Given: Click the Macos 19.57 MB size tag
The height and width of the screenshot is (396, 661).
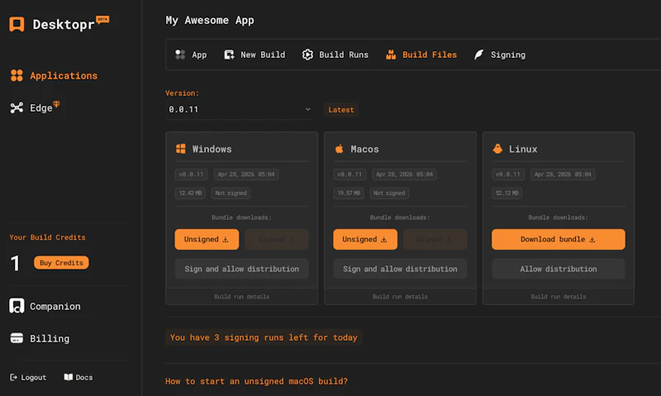Looking at the screenshot, I should click(349, 193).
